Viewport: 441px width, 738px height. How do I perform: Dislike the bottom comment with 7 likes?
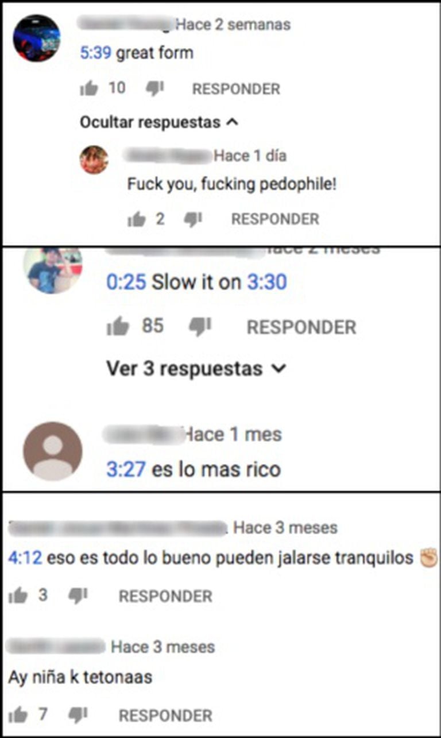[x=78, y=715]
